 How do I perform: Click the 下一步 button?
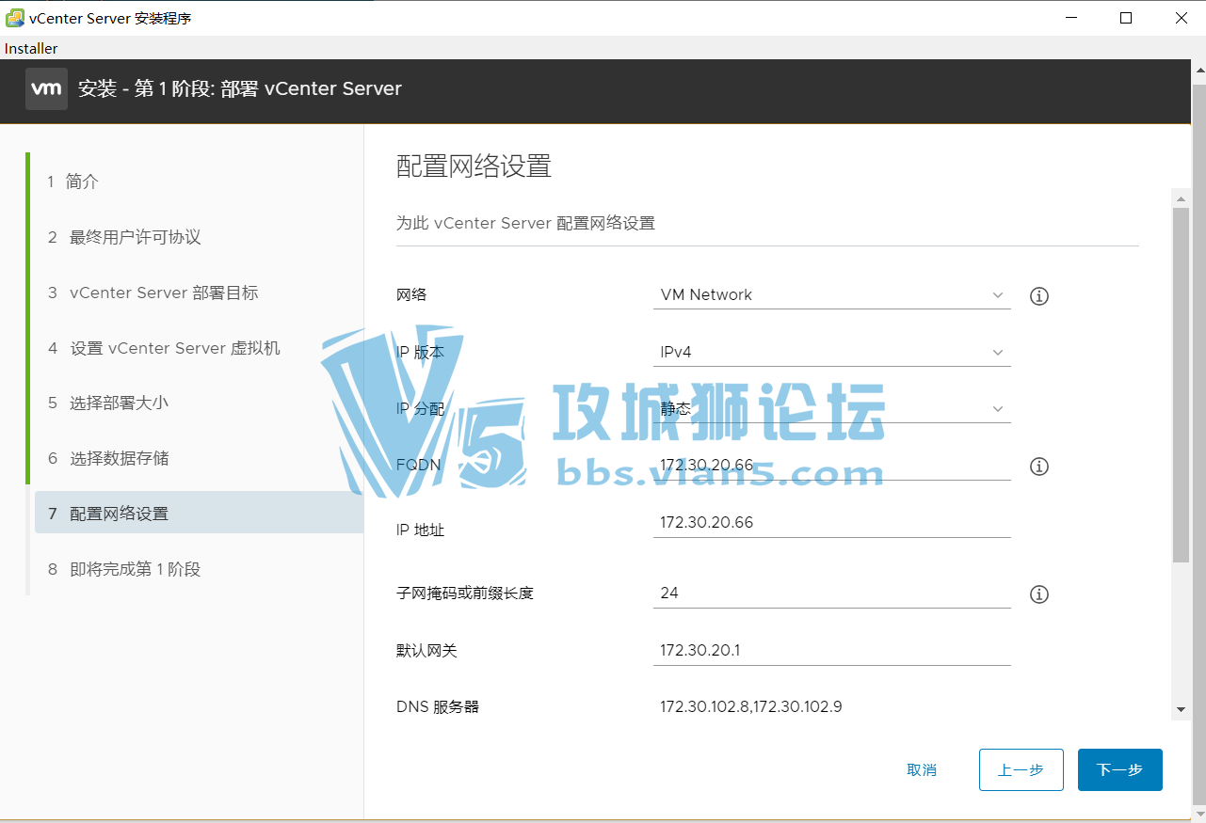(x=1119, y=769)
